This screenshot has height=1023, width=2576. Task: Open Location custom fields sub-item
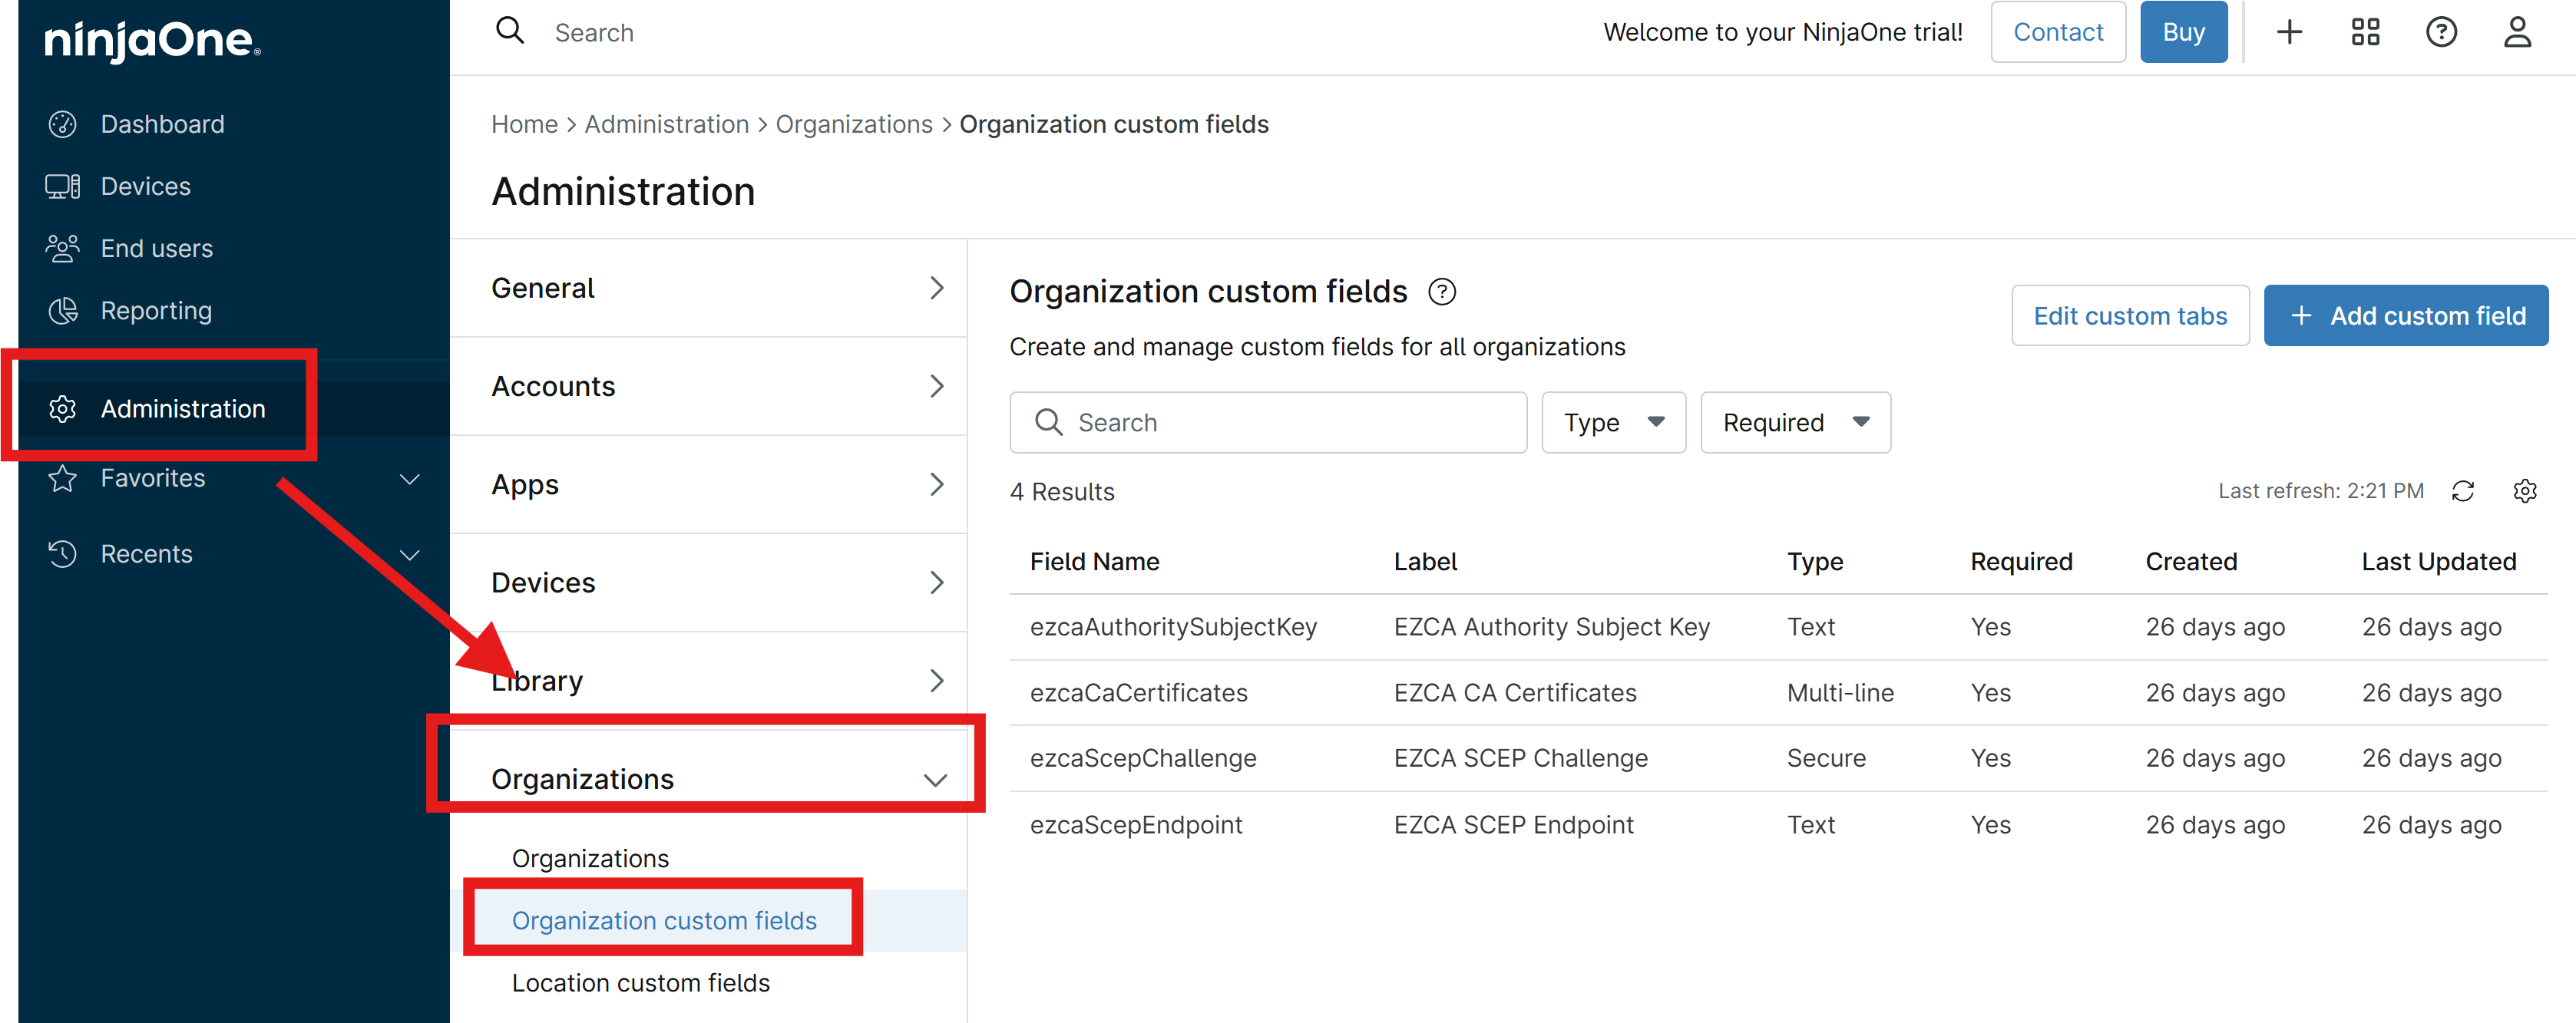tap(640, 982)
